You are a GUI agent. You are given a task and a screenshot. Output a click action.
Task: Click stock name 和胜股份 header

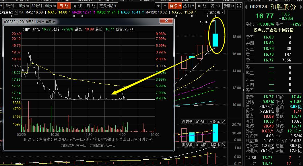point(283,7)
